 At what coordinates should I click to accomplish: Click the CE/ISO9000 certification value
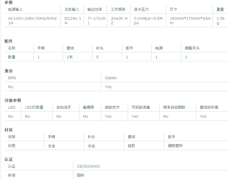[x=88, y=166]
